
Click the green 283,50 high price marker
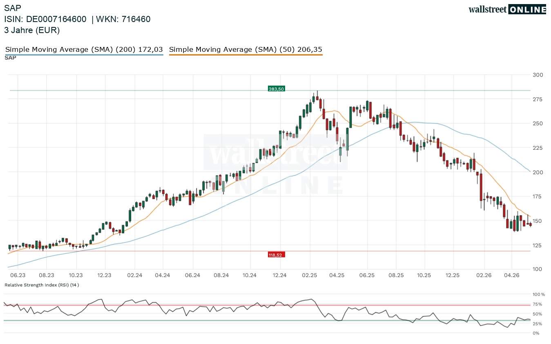click(x=276, y=89)
